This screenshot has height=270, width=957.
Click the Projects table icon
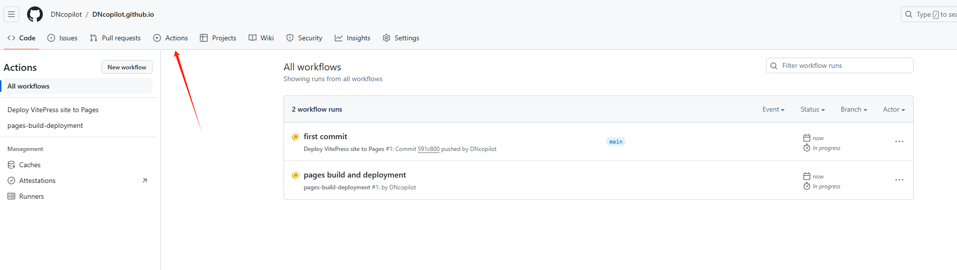coord(204,38)
